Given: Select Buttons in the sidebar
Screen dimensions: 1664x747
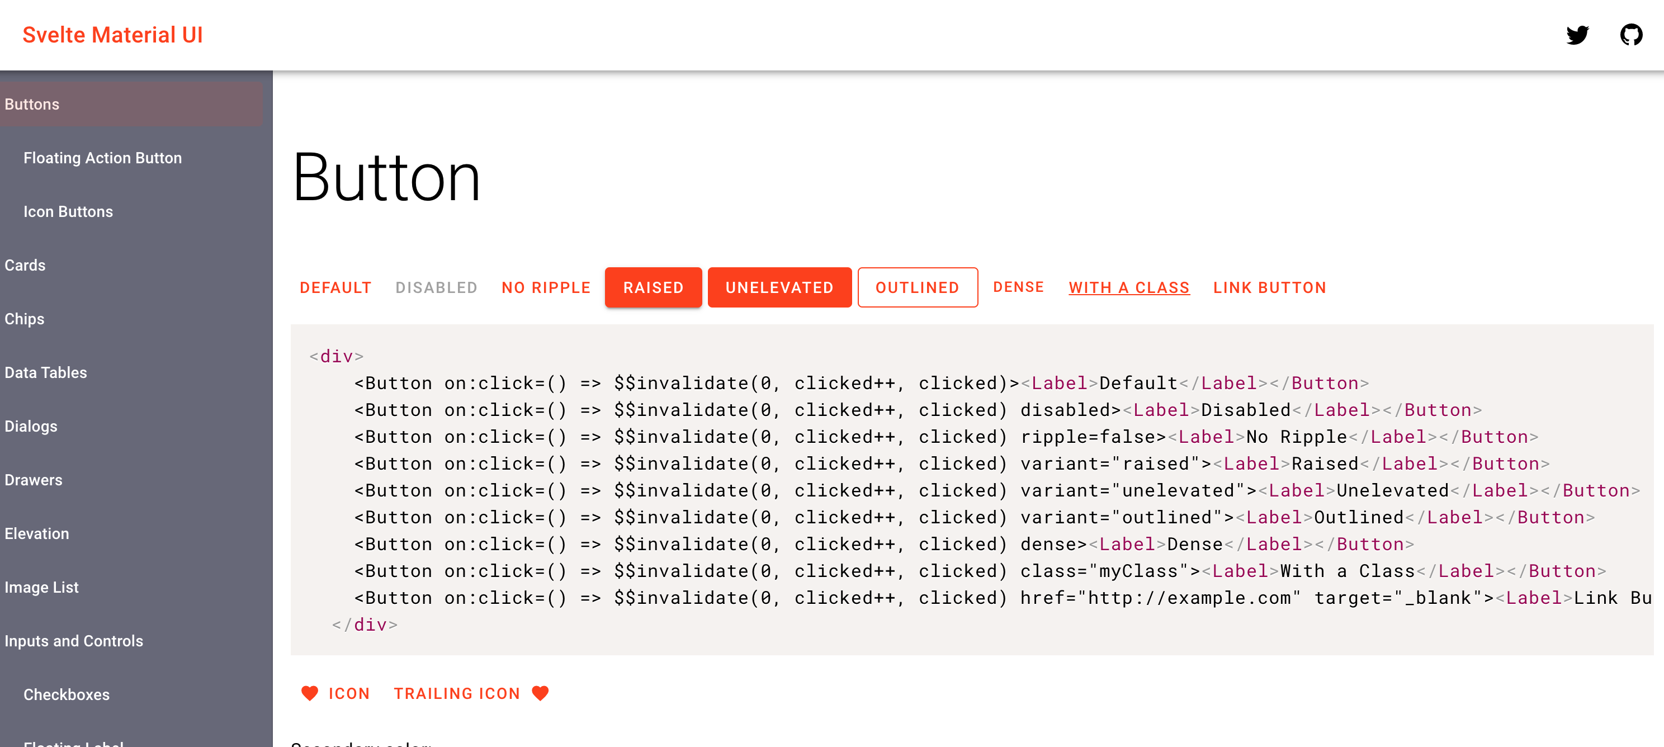Looking at the screenshot, I should tap(32, 104).
